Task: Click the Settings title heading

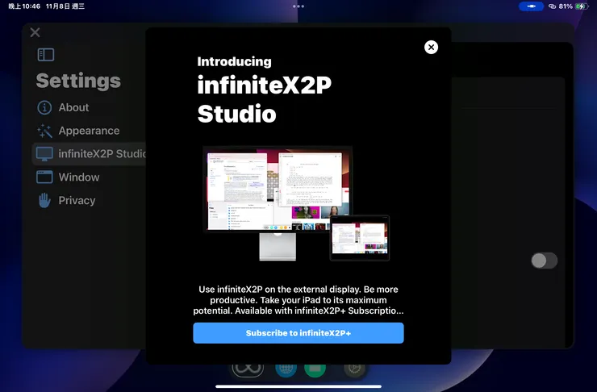Action: [x=78, y=81]
